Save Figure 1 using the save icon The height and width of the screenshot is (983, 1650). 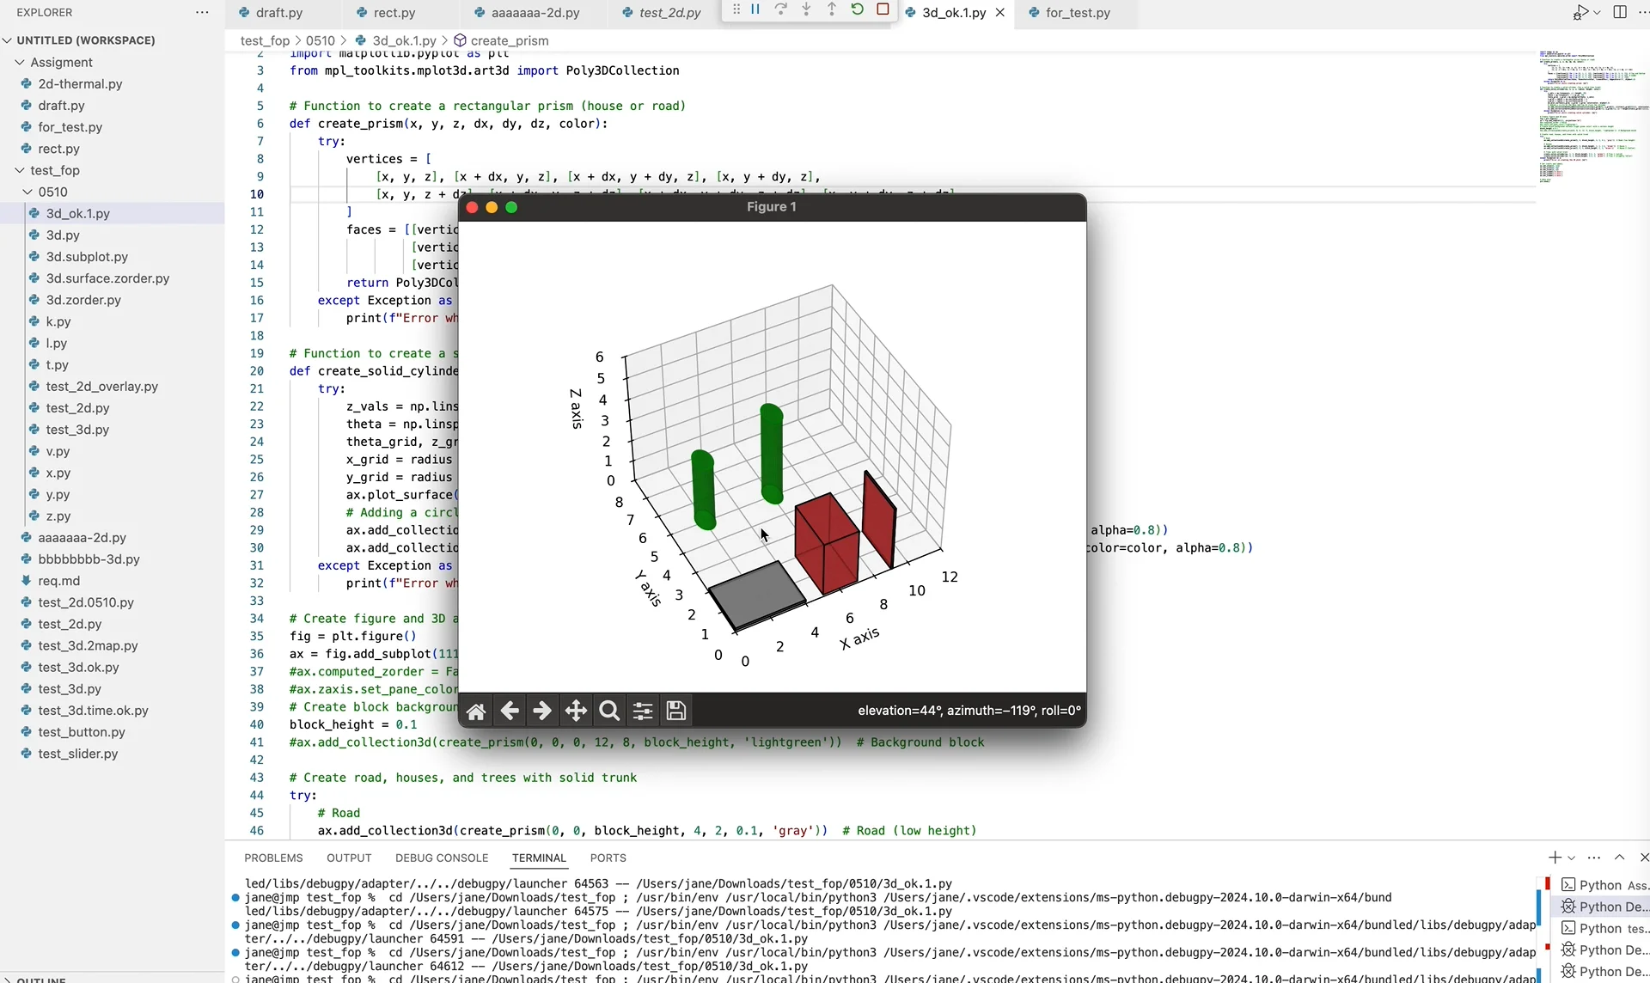(x=676, y=711)
